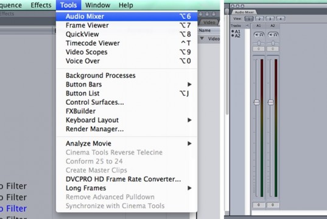Expand the Analyze Movie submenu
Image resolution: width=327 pixels, height=219 pixels.
(x=127, y=144)
